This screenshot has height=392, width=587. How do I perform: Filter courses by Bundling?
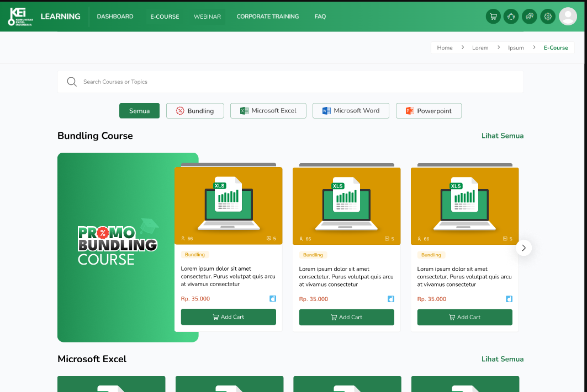194,111
